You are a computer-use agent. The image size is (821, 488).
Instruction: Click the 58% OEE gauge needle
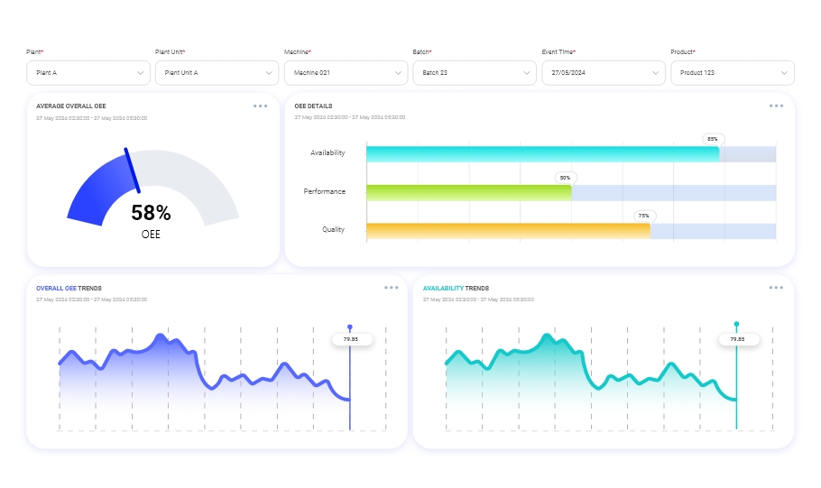[x=132, y=170]
